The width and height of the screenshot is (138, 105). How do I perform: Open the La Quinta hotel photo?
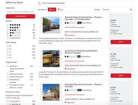pos(51,59)
